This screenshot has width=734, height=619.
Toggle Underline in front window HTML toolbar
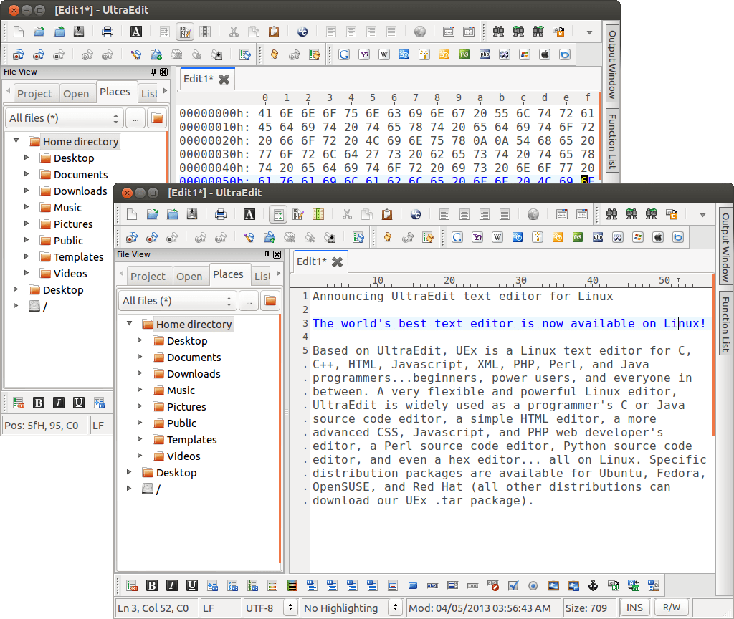pyautogui.click(x=192, y=585)
